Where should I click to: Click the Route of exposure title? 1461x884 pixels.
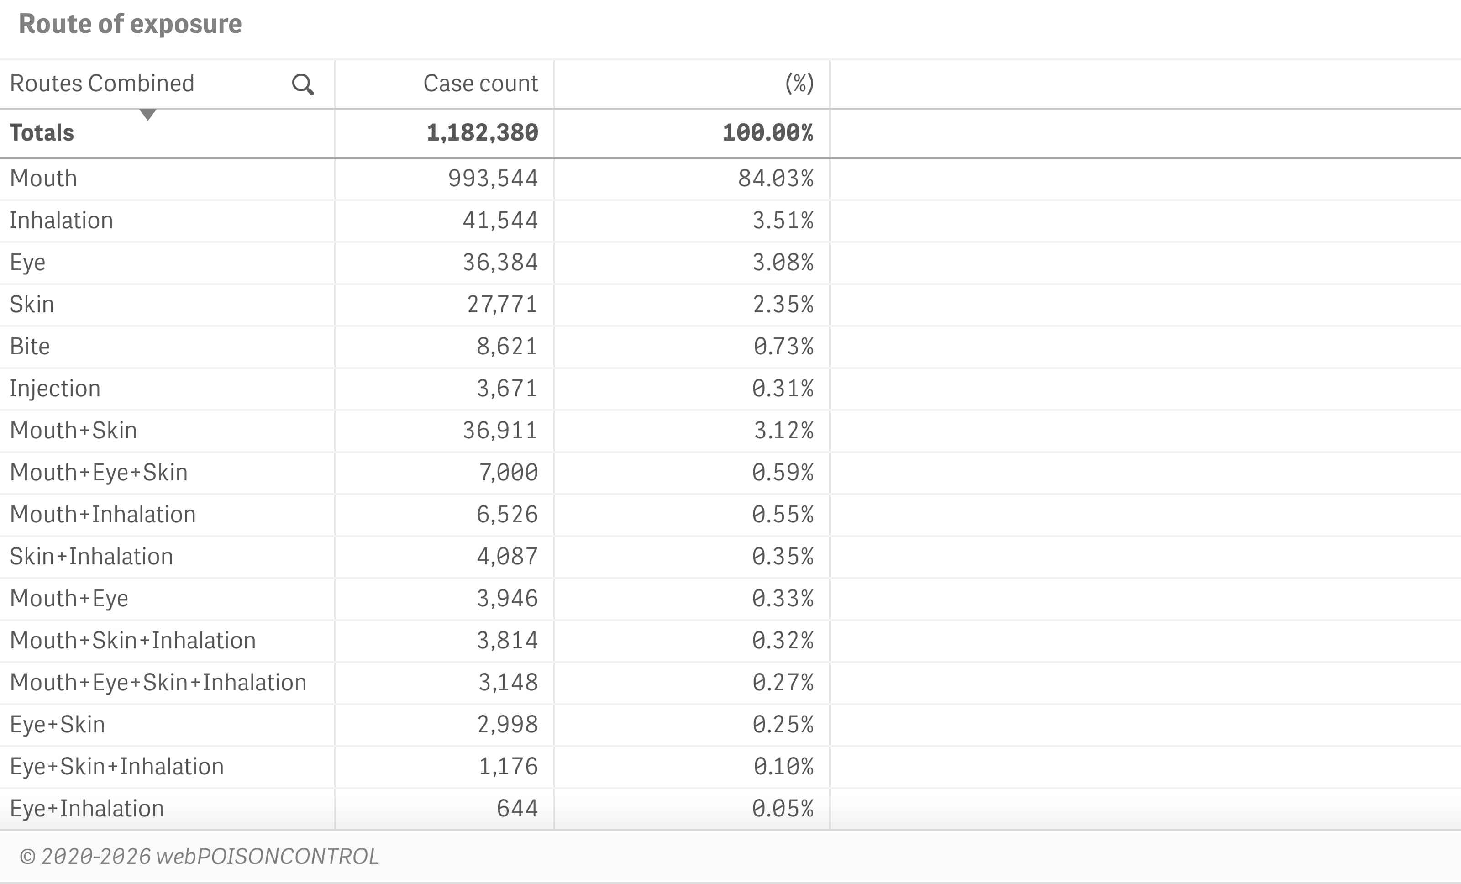[131, 24]
